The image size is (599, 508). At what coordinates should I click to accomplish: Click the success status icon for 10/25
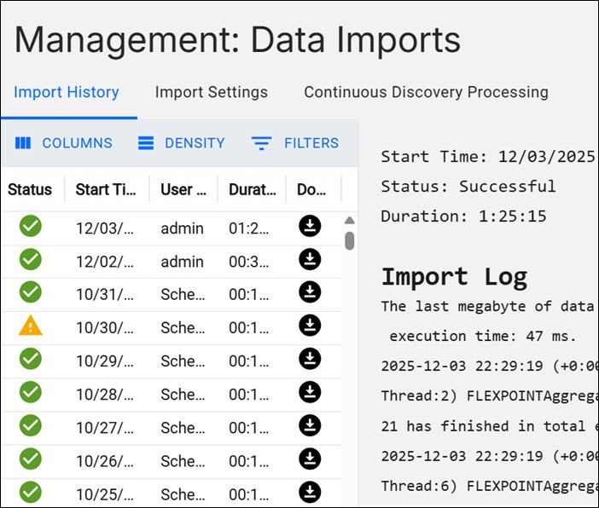31,493
